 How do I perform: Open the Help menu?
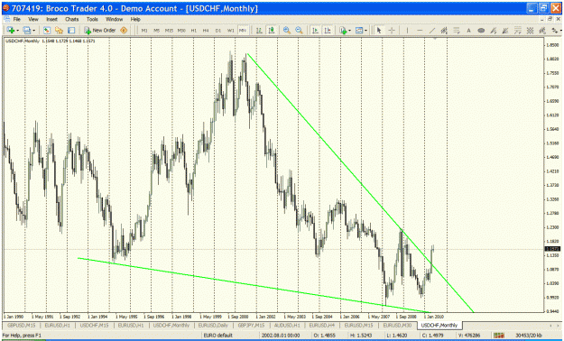pyautogui.click(x=135, y=20)
